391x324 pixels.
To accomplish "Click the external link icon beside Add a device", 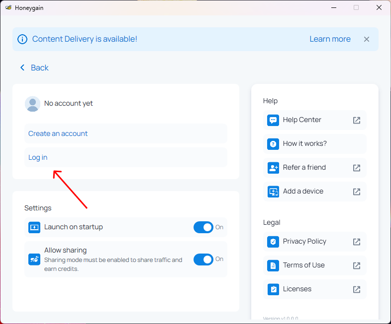I will 357,192.
